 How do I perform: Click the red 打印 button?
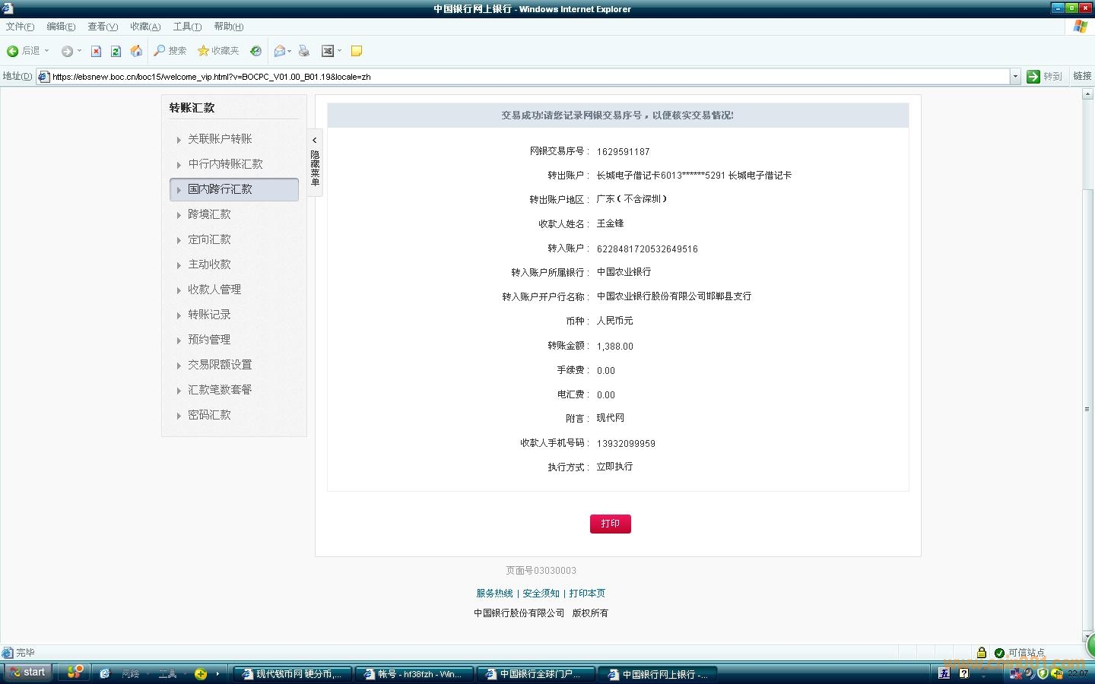pos(610,524)
